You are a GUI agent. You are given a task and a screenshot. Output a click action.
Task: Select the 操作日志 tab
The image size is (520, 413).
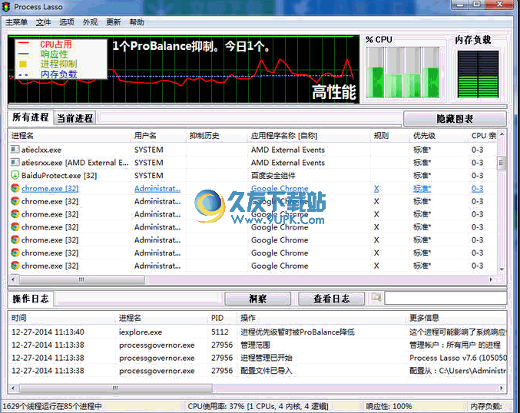coord(31,299)
